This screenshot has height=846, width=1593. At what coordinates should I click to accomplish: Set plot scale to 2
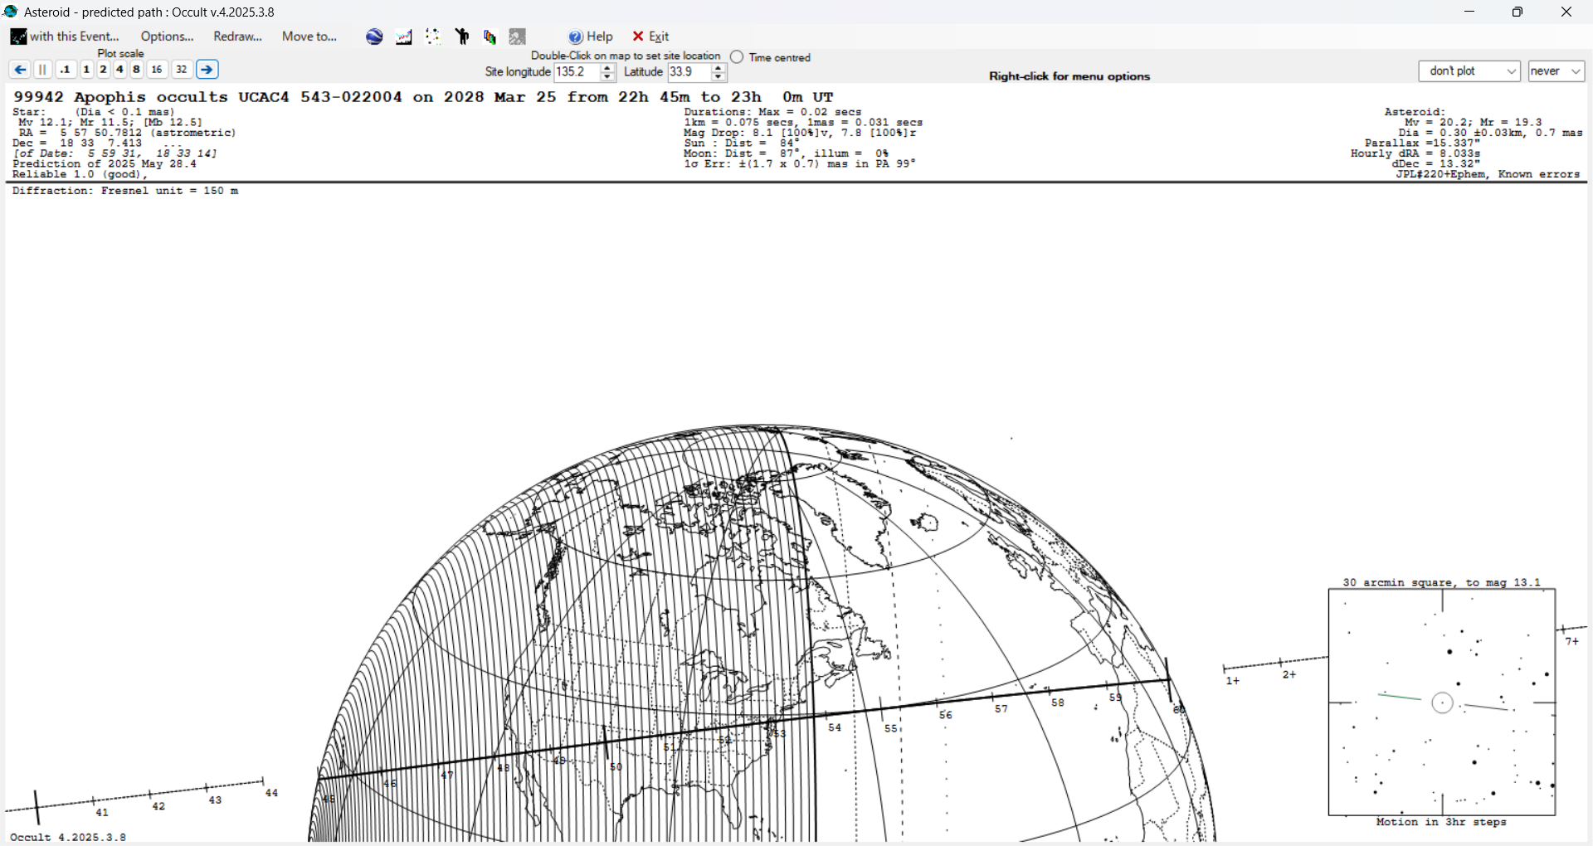coord(103,70)
